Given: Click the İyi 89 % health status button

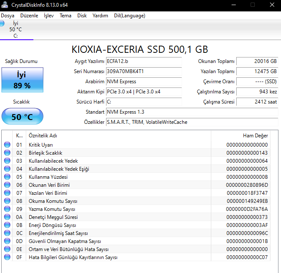Looking at the screenshot, I should click(x=22, y=80).
